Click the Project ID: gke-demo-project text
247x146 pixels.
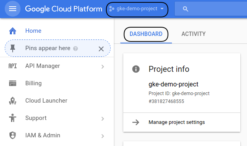pyautogui.click(x=179, y=94)
